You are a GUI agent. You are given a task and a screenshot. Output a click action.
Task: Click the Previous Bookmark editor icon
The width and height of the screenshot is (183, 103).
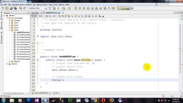point(76,16)
